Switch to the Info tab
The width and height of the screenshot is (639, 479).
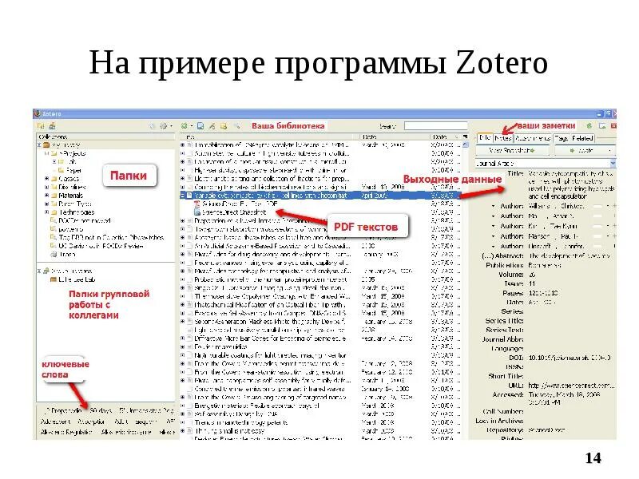click(x=485, y=138)
